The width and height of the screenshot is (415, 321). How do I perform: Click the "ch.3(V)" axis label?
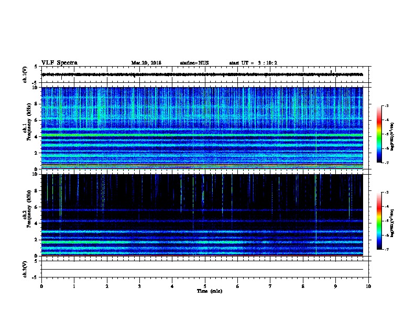[x=25, y=269]
